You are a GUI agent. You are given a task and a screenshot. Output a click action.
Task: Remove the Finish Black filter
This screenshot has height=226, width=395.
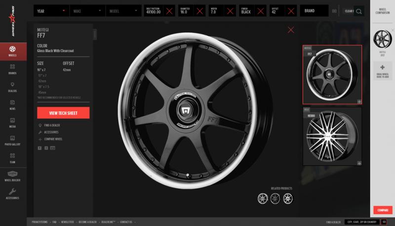pyautogui.click(x=261, y=11)
